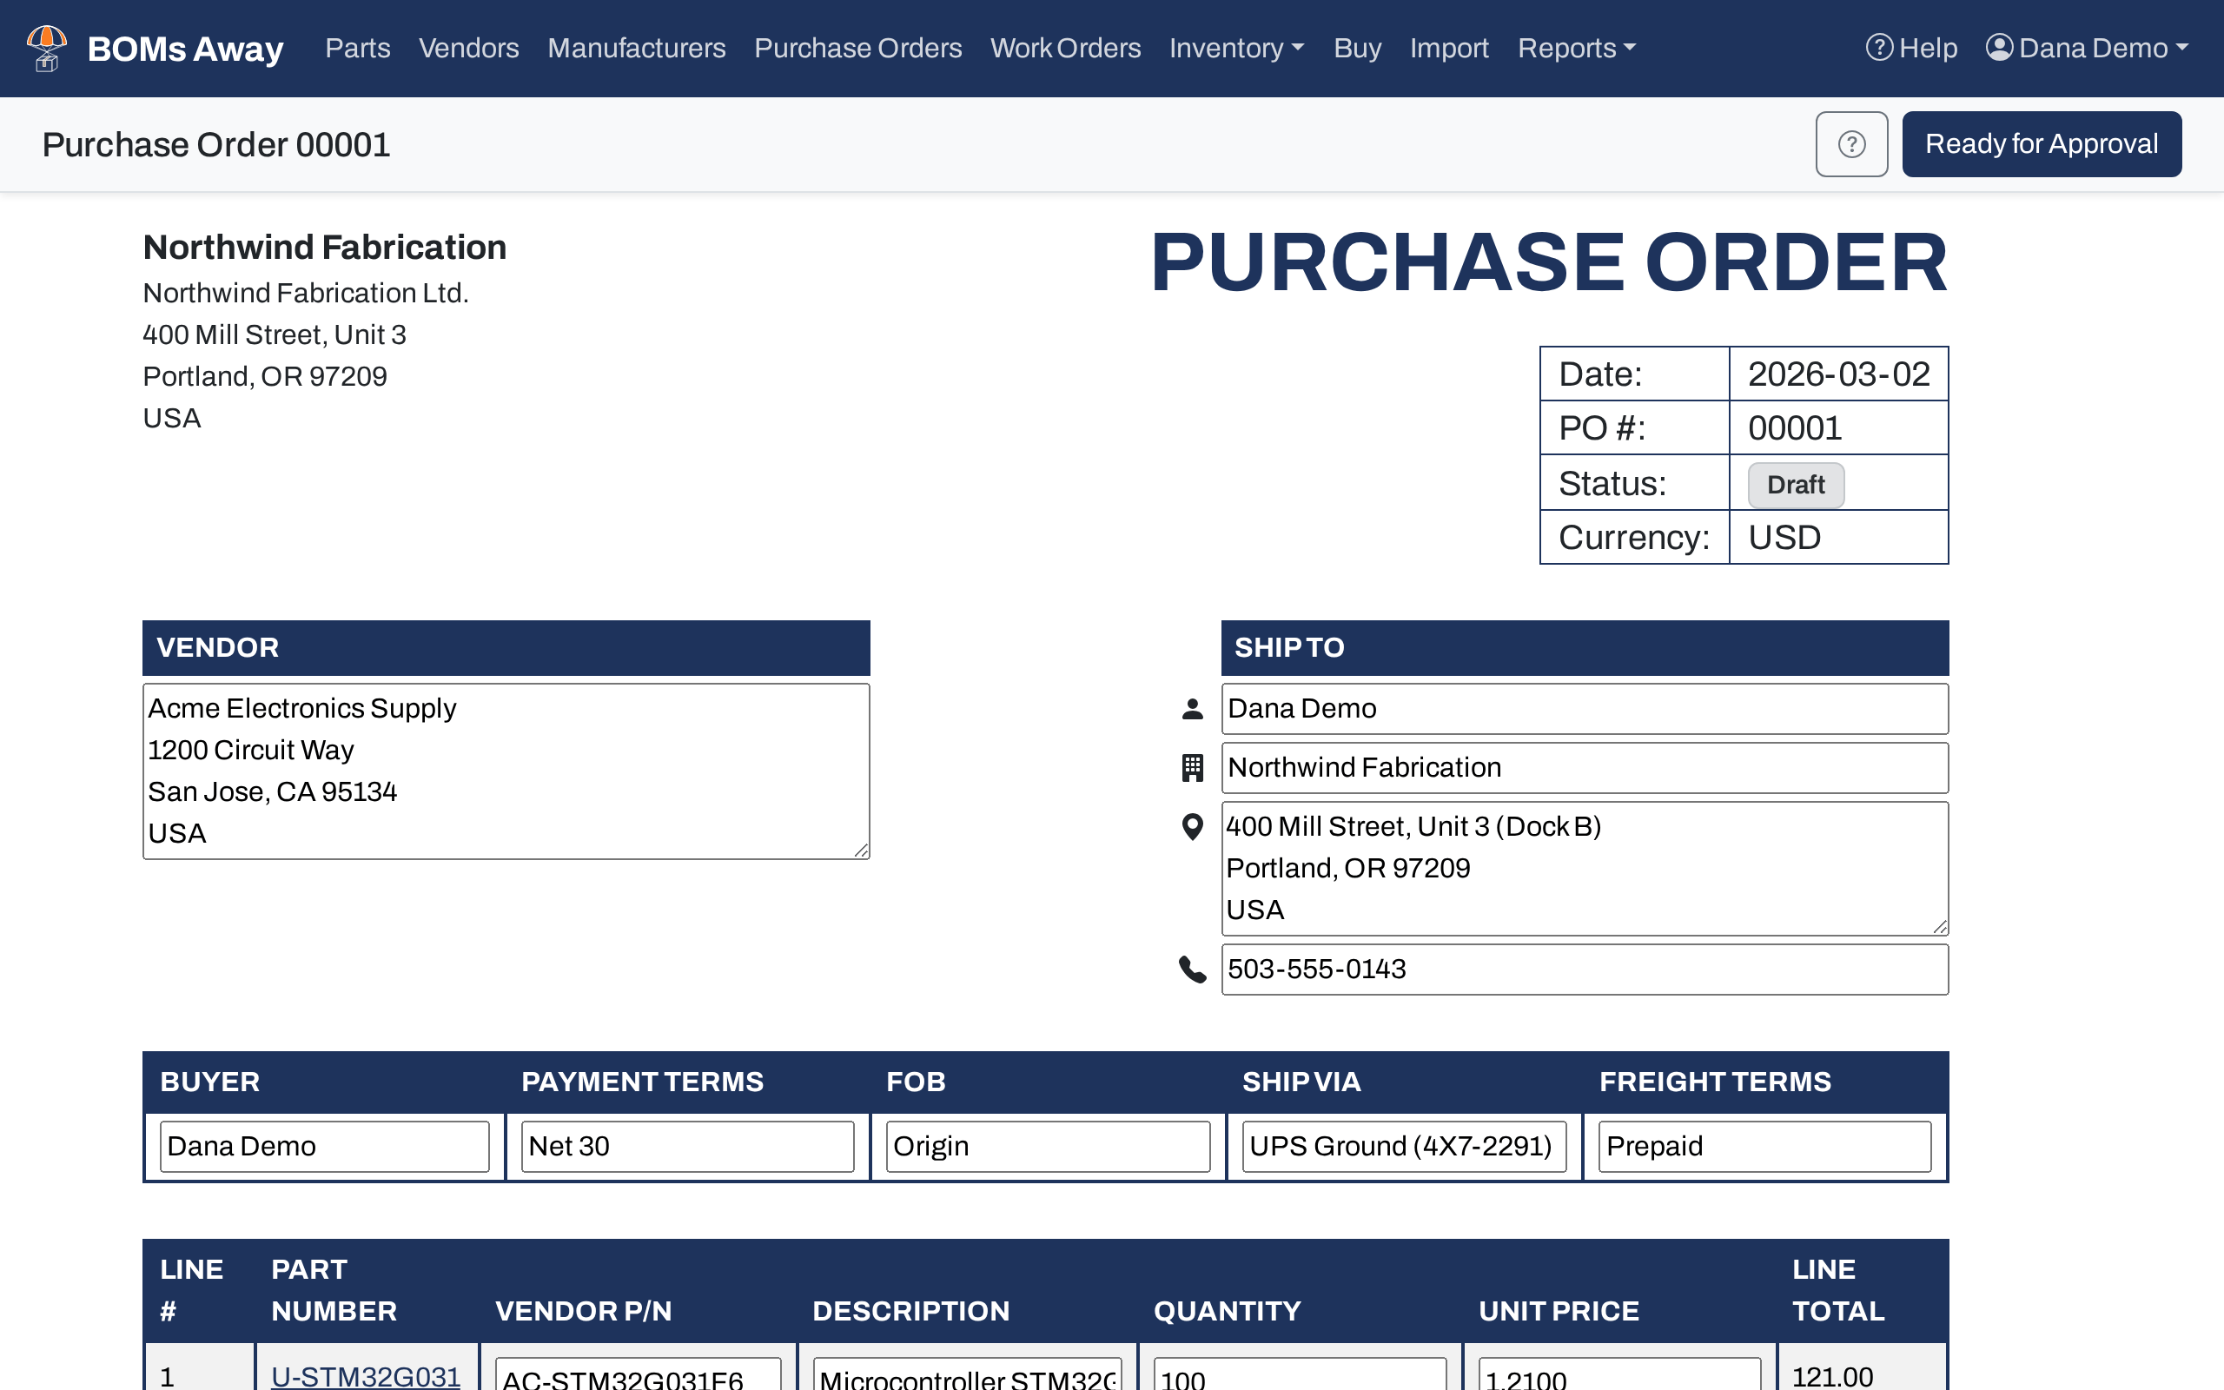Viewport: 2224px width, 1390px height.
Task: Open the Manufacturers page
Action: [x=636, y=48]
